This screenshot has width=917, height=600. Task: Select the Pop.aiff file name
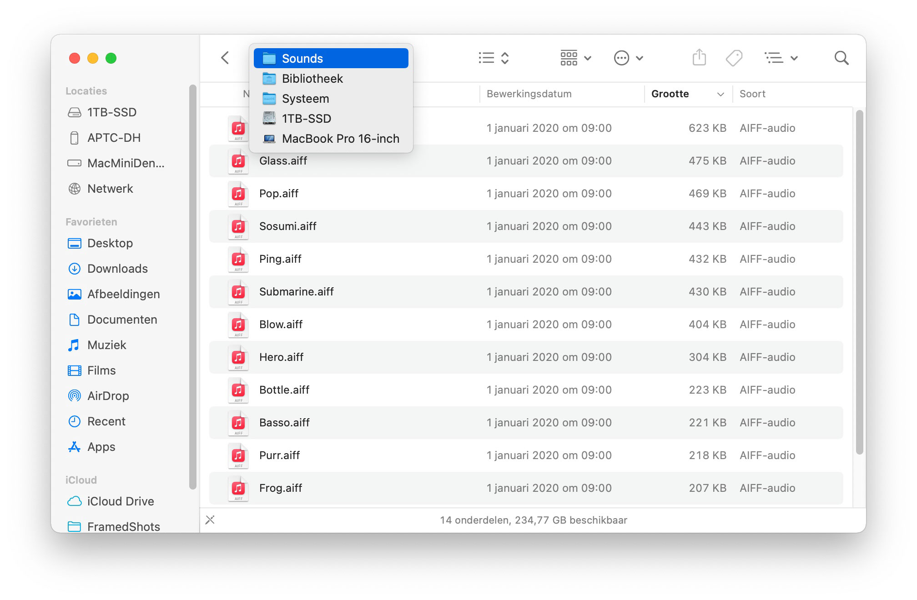(x=279, y=194)
